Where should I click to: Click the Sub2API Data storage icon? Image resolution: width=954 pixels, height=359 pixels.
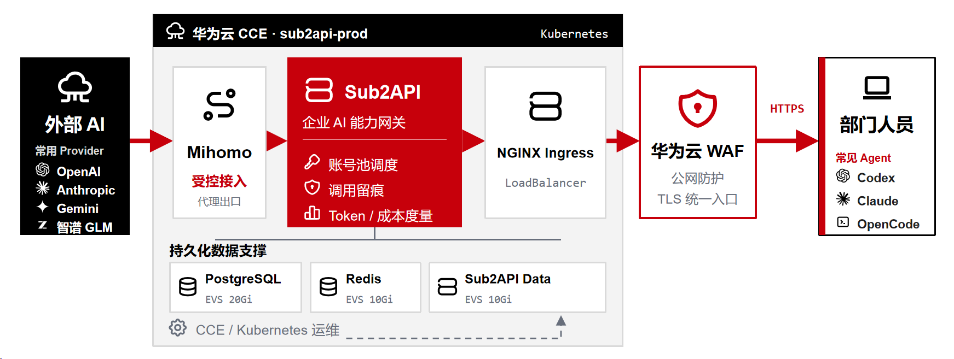(x=447, y=286)
